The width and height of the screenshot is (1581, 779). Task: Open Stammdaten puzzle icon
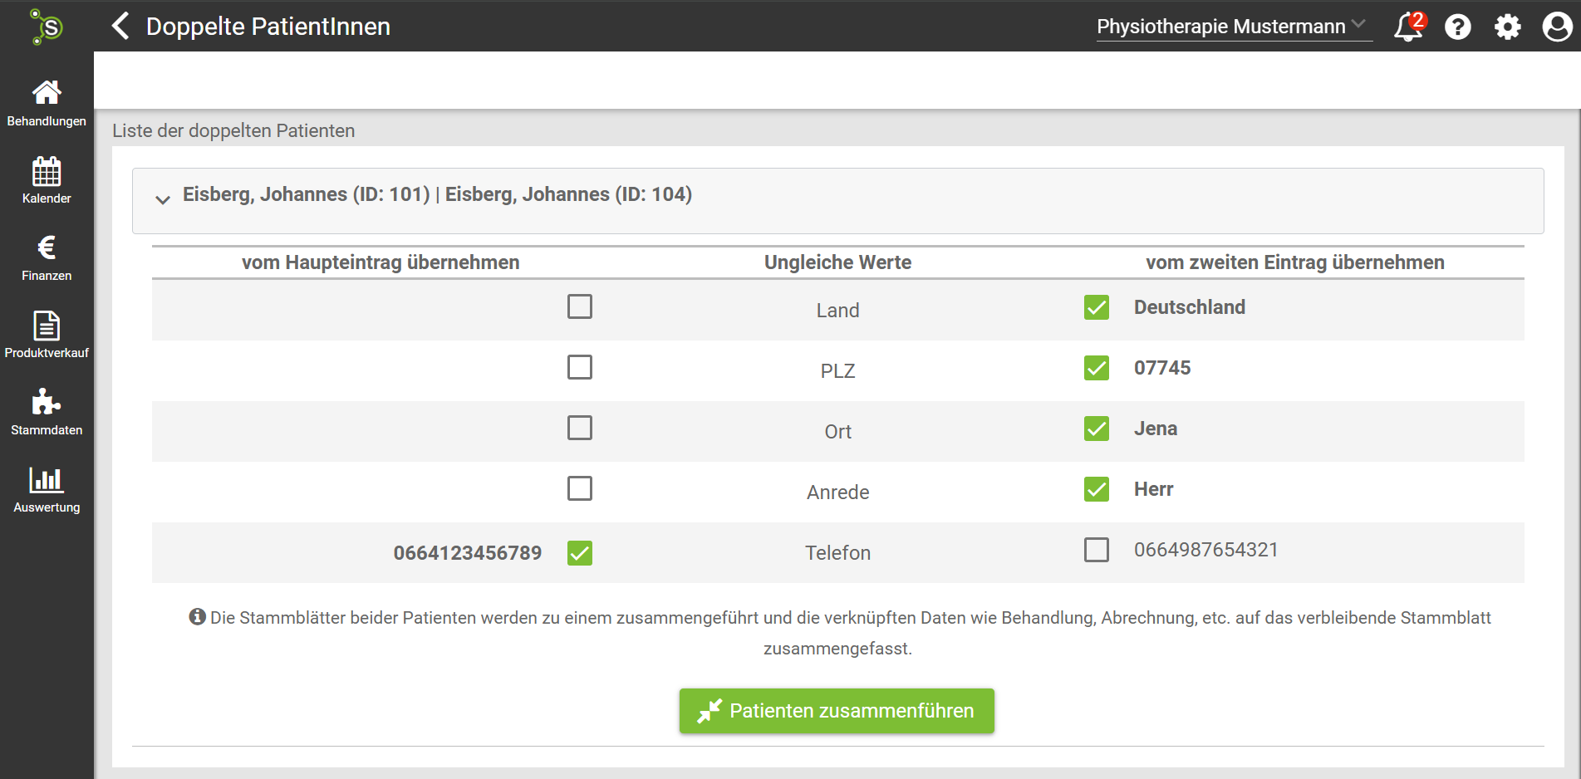(x=47, y=412)
